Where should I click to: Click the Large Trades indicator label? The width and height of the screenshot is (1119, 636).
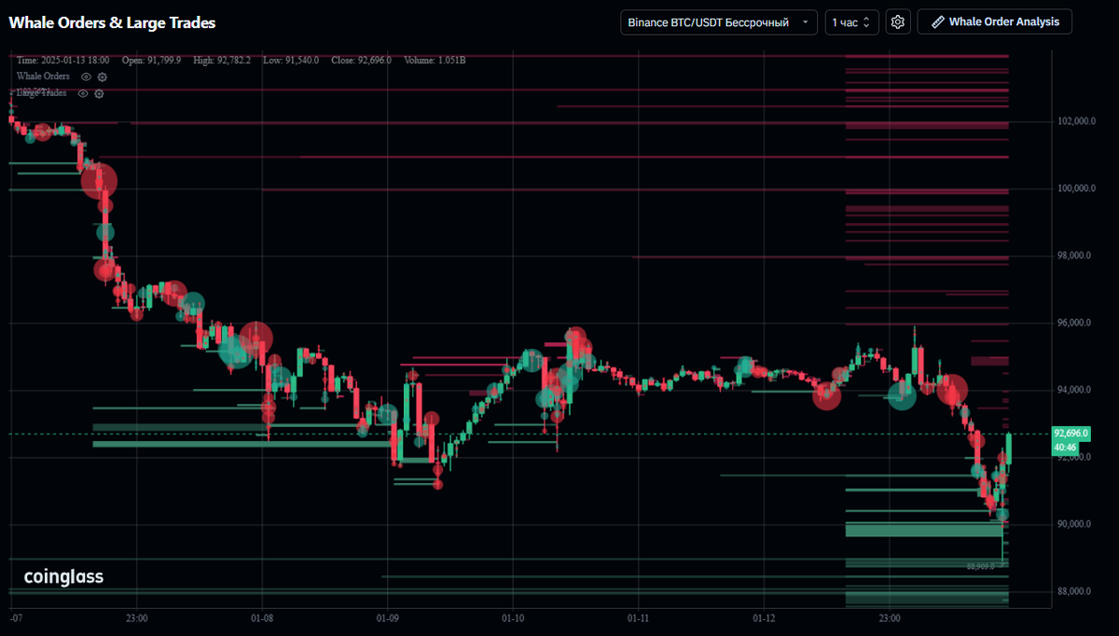pyautogui.click(x=41, y=93)
